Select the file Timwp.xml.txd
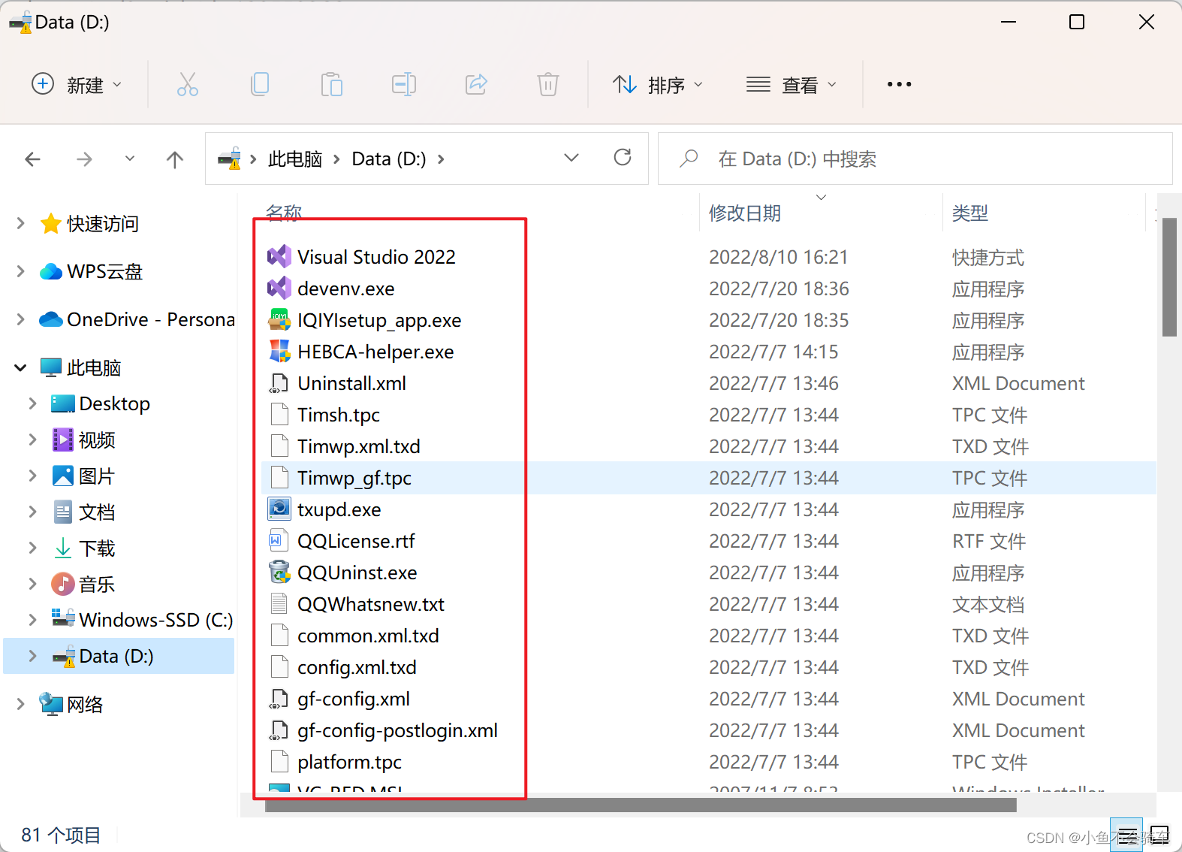 point(359,446)
